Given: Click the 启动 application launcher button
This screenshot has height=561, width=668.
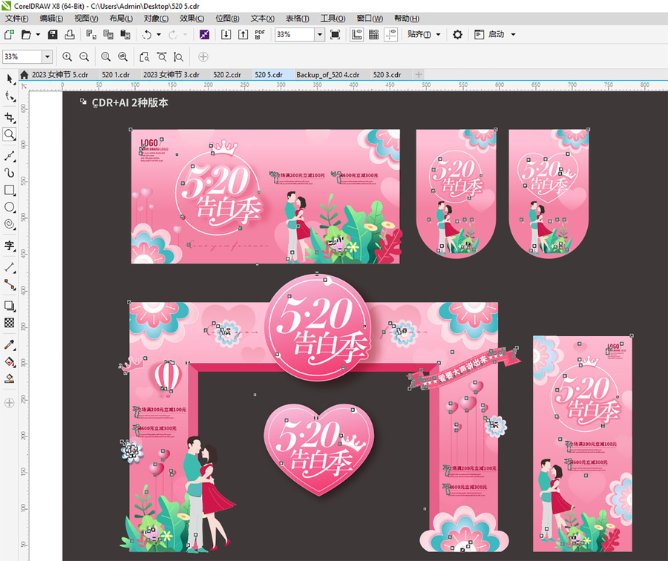Looking at the screenshot, I should pos(490,34).
